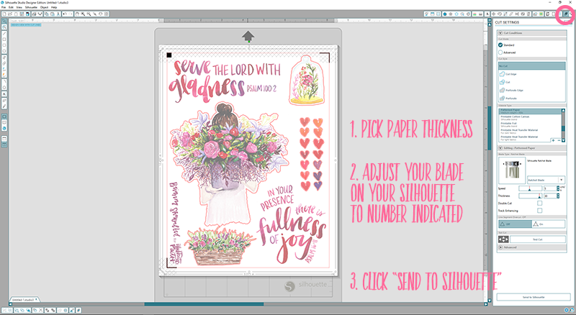Image resolution: width=576 pixels, height=315 pixels.
Task: Create a new document from the toolbar
Action: [4, 14]
